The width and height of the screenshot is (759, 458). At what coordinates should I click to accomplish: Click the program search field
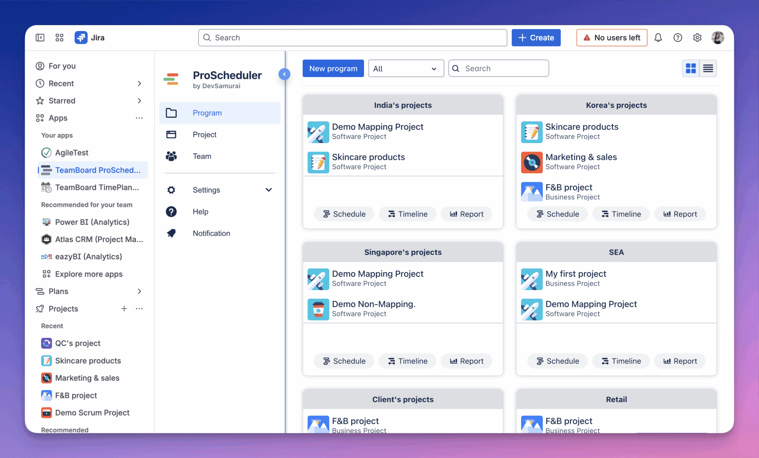pyautogui.click(x=498, y=69)
